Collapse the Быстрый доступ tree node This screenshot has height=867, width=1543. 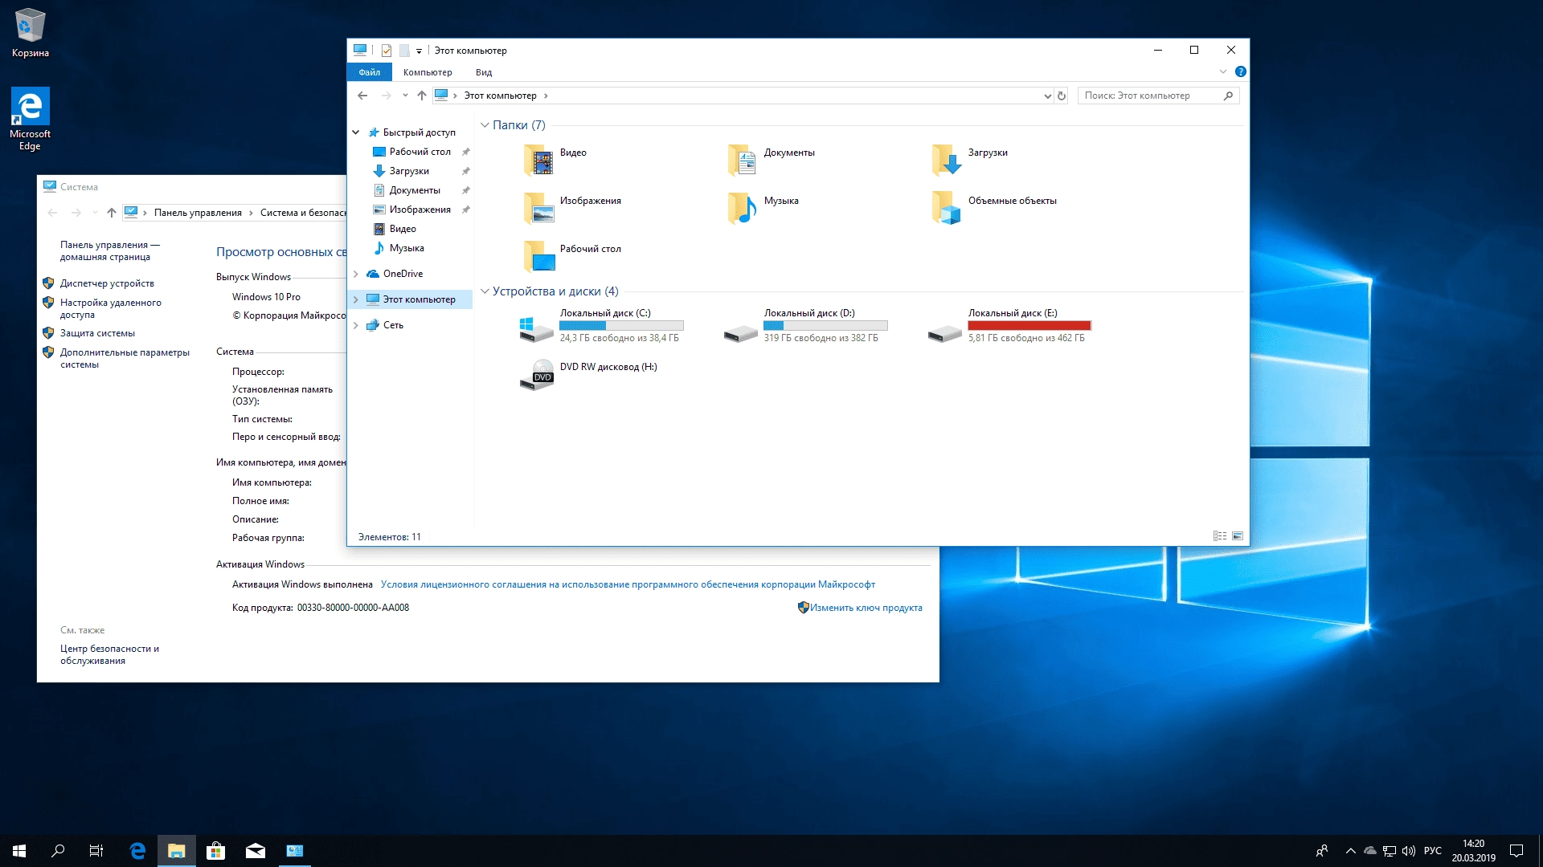pos(356,132)
